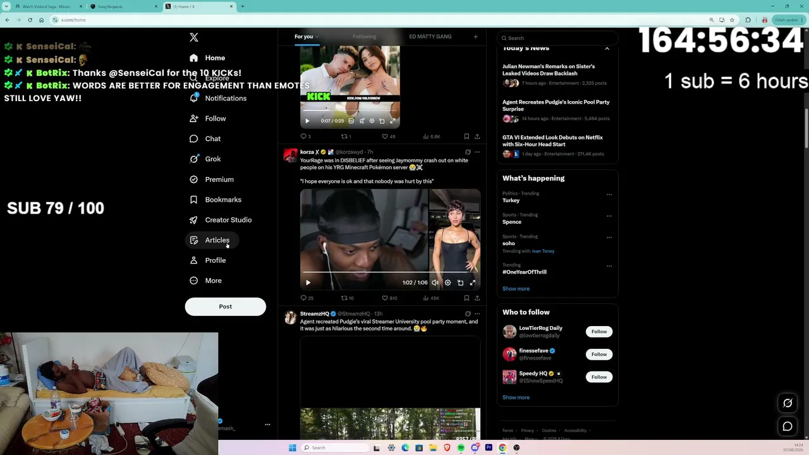Open options for Spence trend
The width and height of the screenshot is (809, 455).
click(609, 216)
